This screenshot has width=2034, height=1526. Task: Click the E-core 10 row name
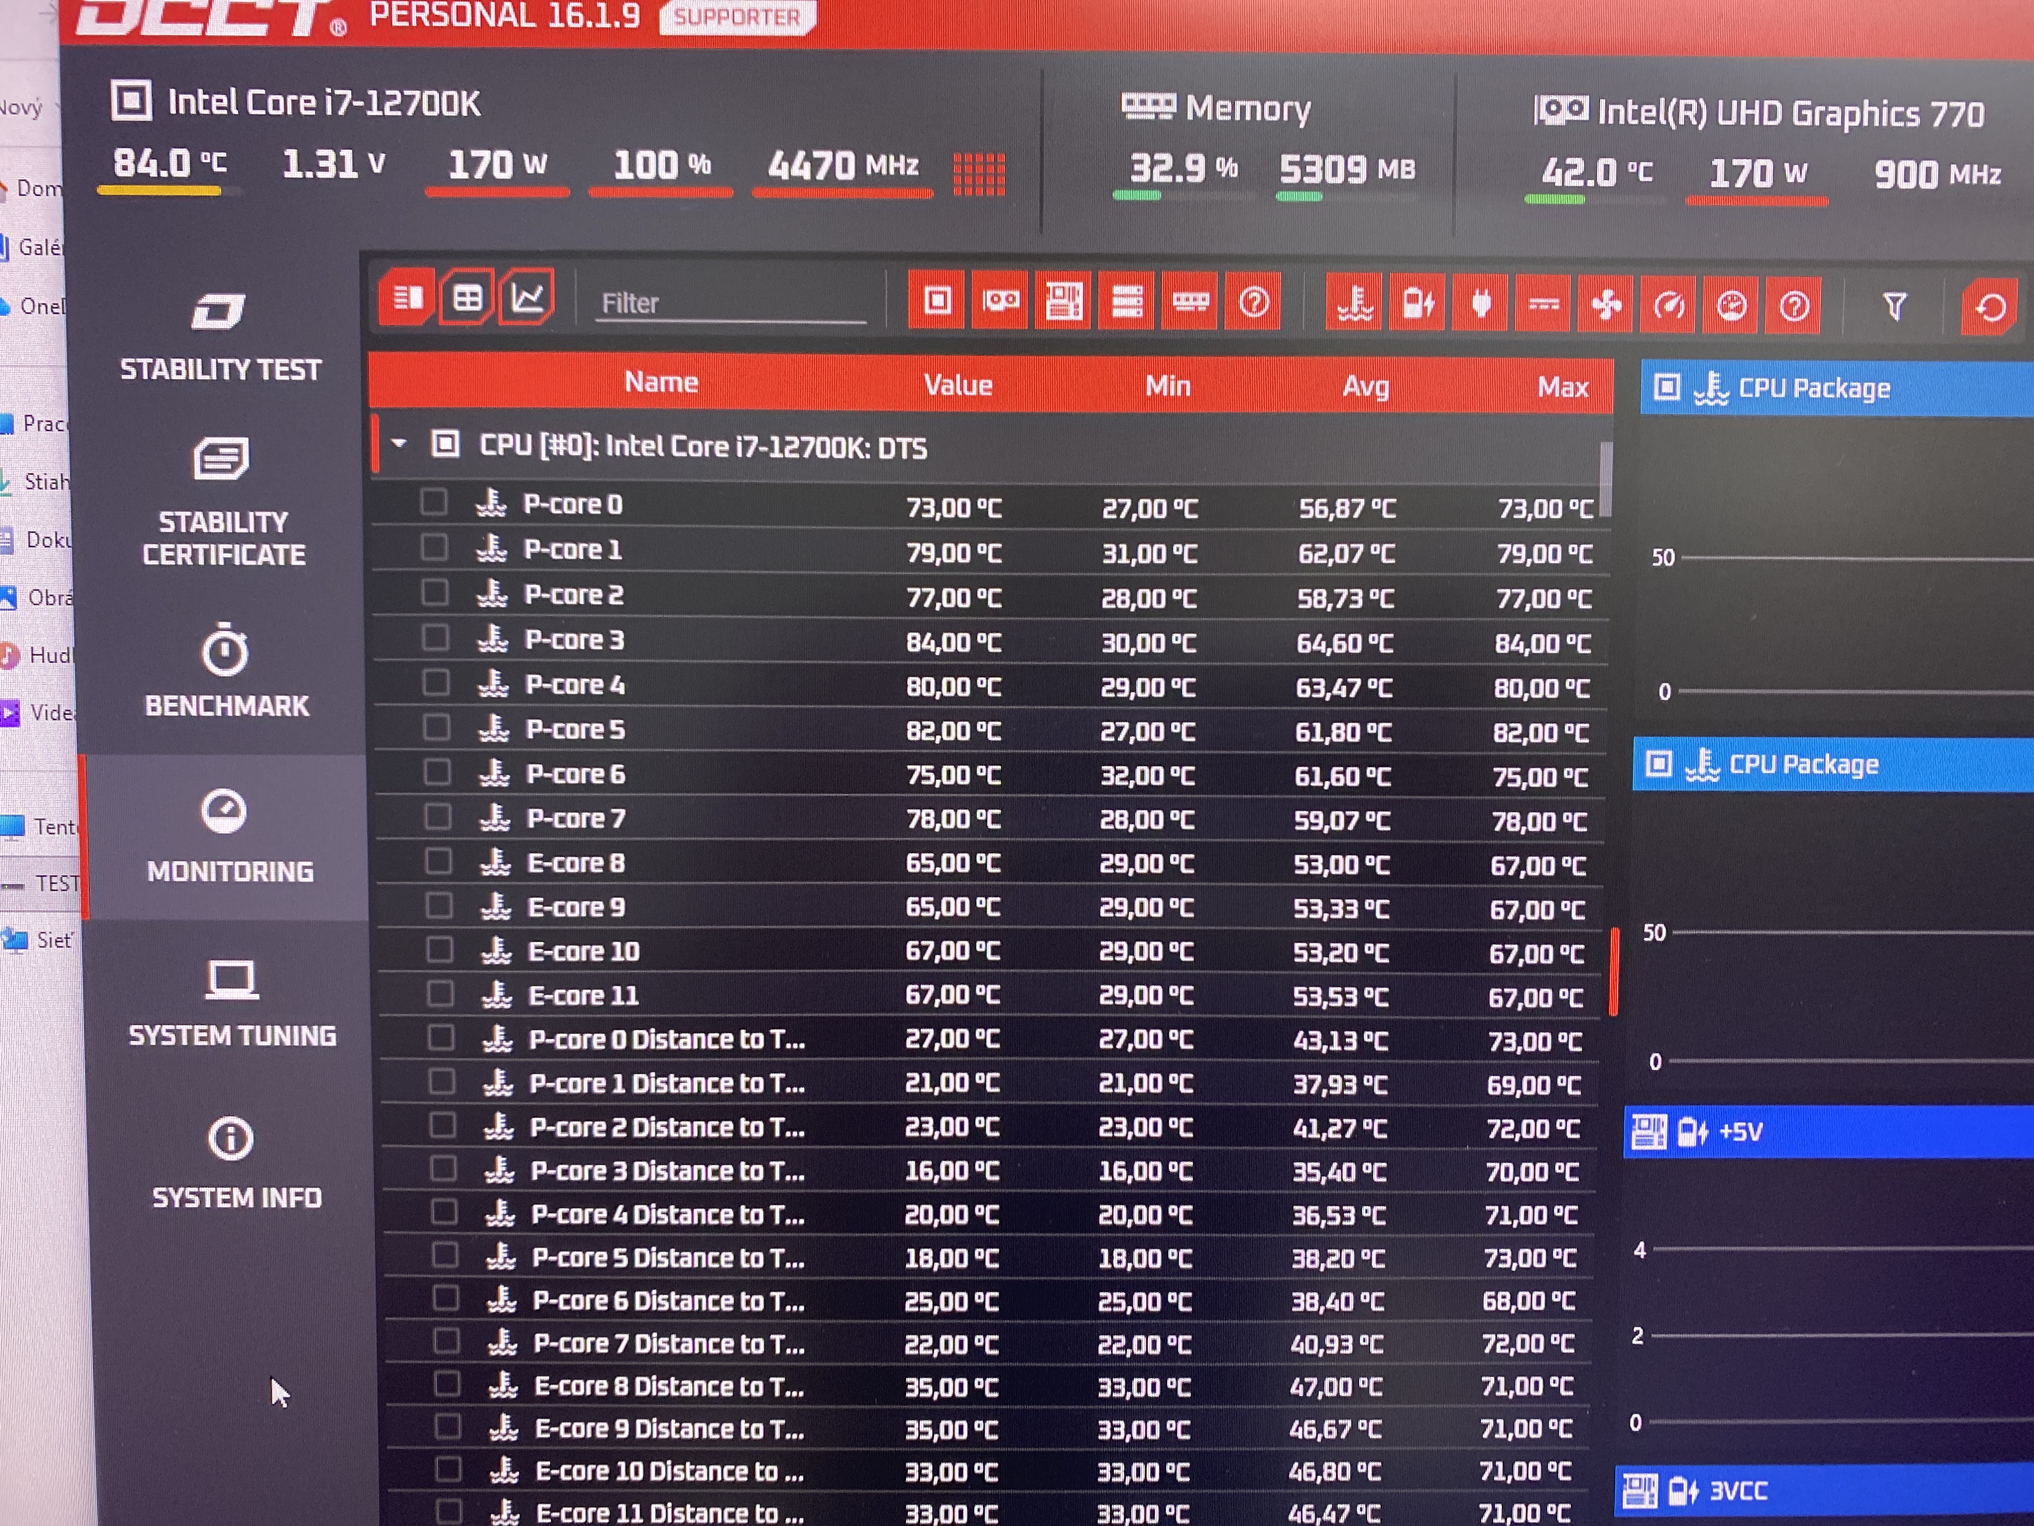point(584,950)
